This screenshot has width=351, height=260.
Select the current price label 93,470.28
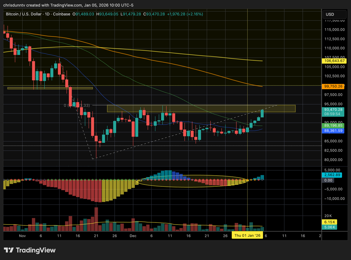334,109
